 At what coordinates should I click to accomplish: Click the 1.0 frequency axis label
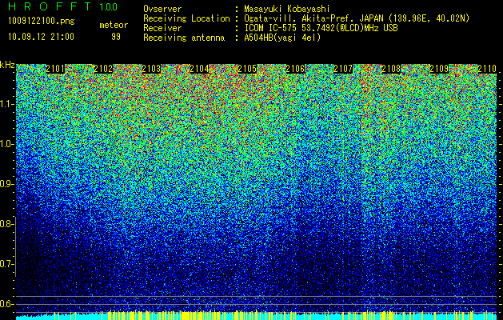pyautogui.click(x=6, y=144)
